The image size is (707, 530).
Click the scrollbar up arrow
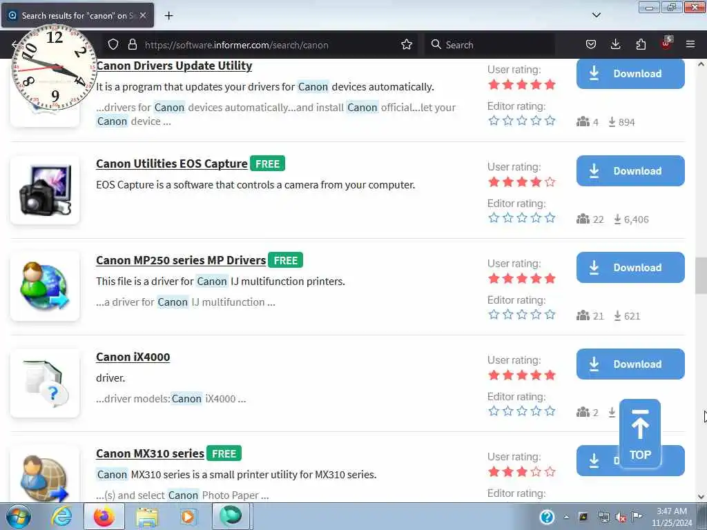click(701, 64)
